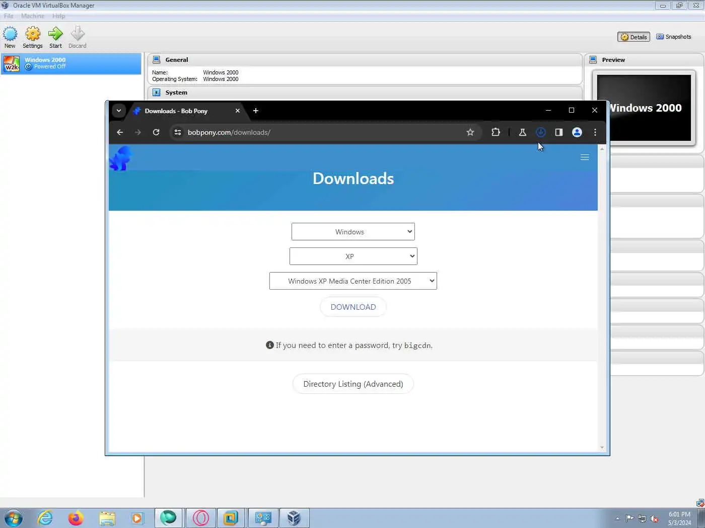Open Chrome Labs flask icon
705x528 pixels.
[523, 132]
